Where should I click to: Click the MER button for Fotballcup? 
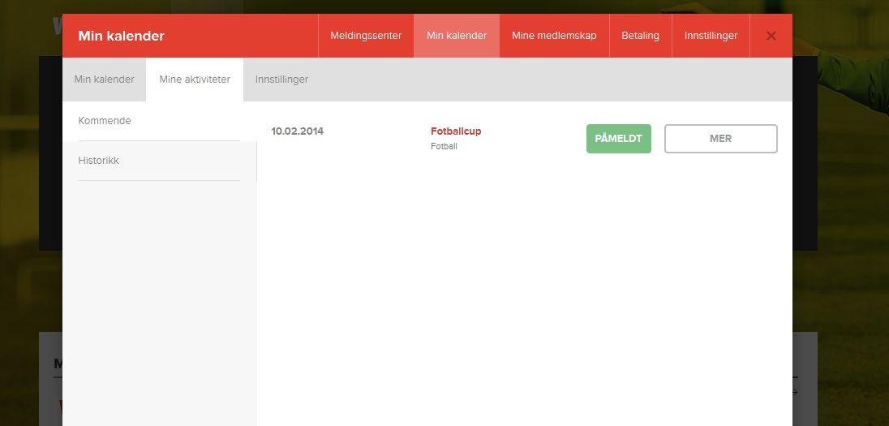tap(720, 139)
